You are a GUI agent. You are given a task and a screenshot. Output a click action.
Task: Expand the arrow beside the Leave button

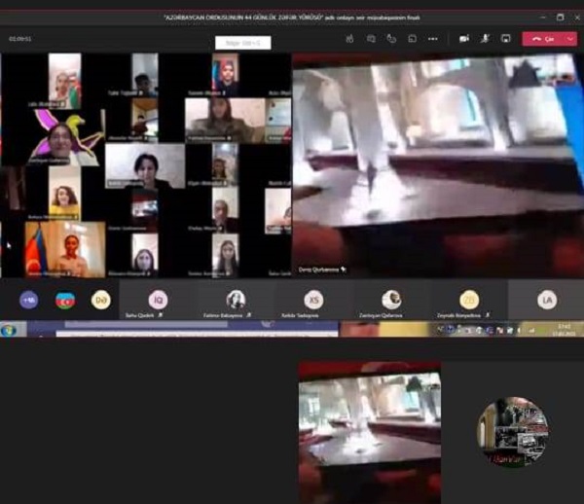[x=571, y=39]
